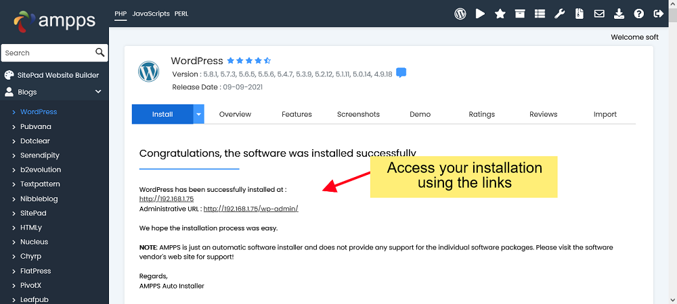Click the blue comment bubble icon

(401, 73)
